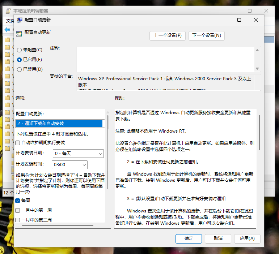Click the options panel horizontal scrollbar

(58, 225)
